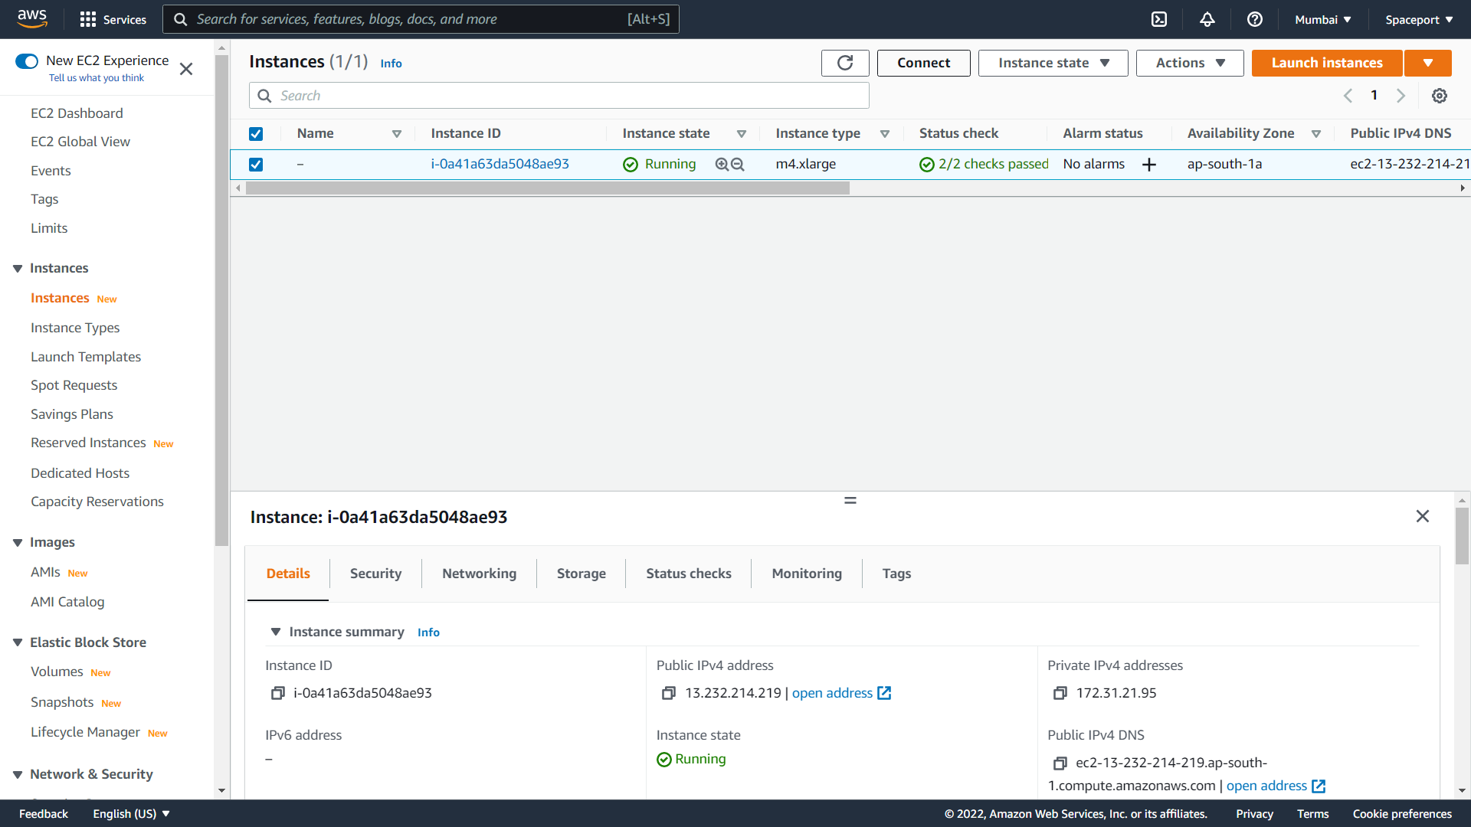Launch the CloudShell terminal icon

coord(1159,19)
